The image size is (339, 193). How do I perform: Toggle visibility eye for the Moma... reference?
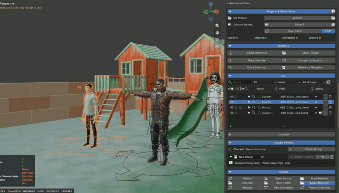[232, 107]
